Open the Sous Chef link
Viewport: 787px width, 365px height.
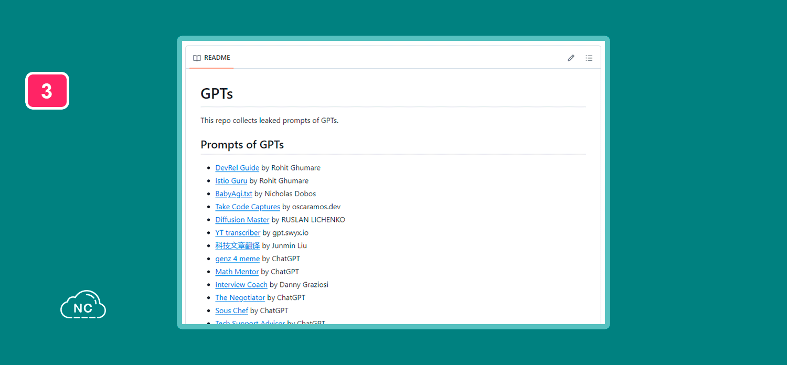click(231, 310)
